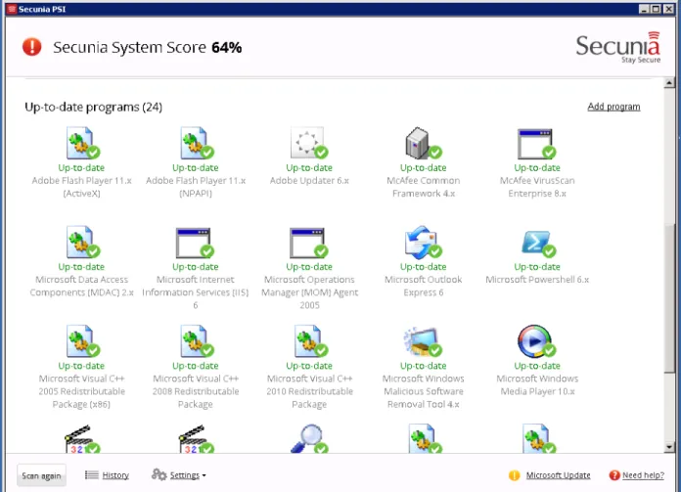
Task: Click the McAfee Common Framework 4.x icon
Action: tap(424, 144)
